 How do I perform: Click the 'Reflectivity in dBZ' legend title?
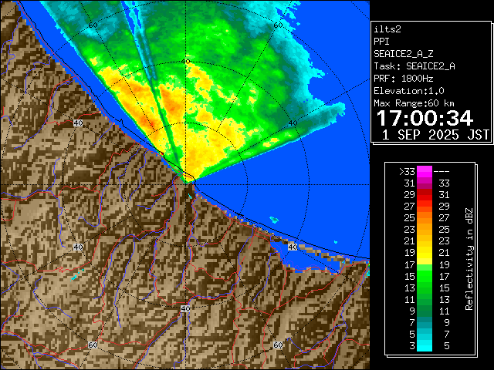469,258
